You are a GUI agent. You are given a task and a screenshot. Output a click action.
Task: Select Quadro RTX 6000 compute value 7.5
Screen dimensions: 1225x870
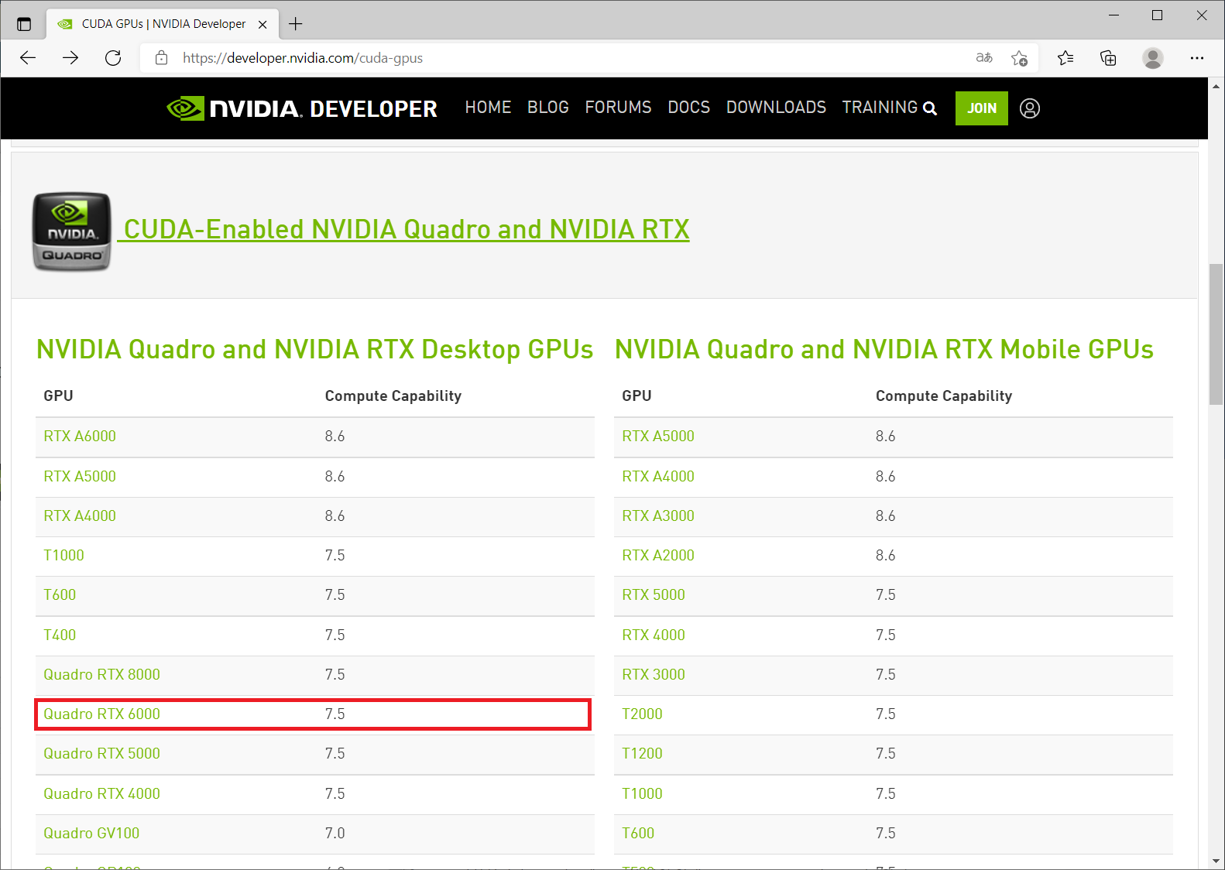pyautogui.click(x=335, y=714)
